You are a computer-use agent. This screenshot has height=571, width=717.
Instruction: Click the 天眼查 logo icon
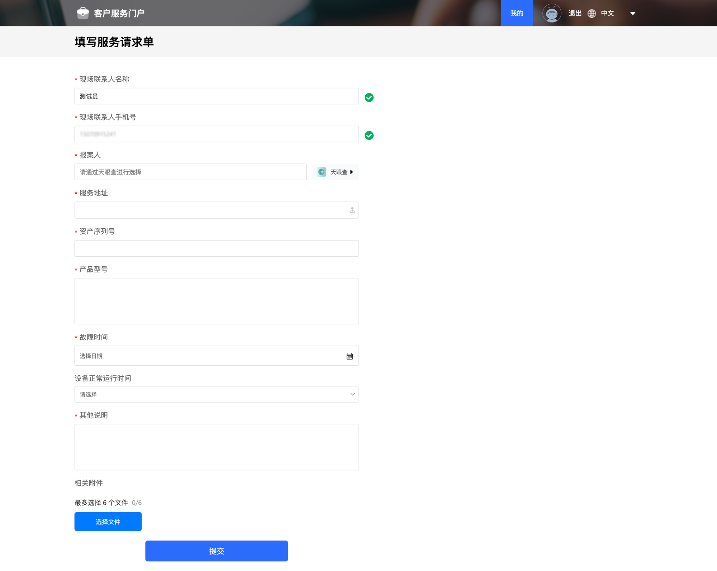322,172
